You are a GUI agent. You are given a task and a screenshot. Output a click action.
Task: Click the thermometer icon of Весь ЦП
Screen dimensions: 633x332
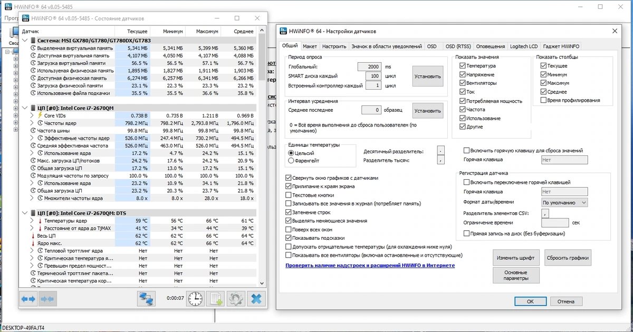(x=33, y=236)
